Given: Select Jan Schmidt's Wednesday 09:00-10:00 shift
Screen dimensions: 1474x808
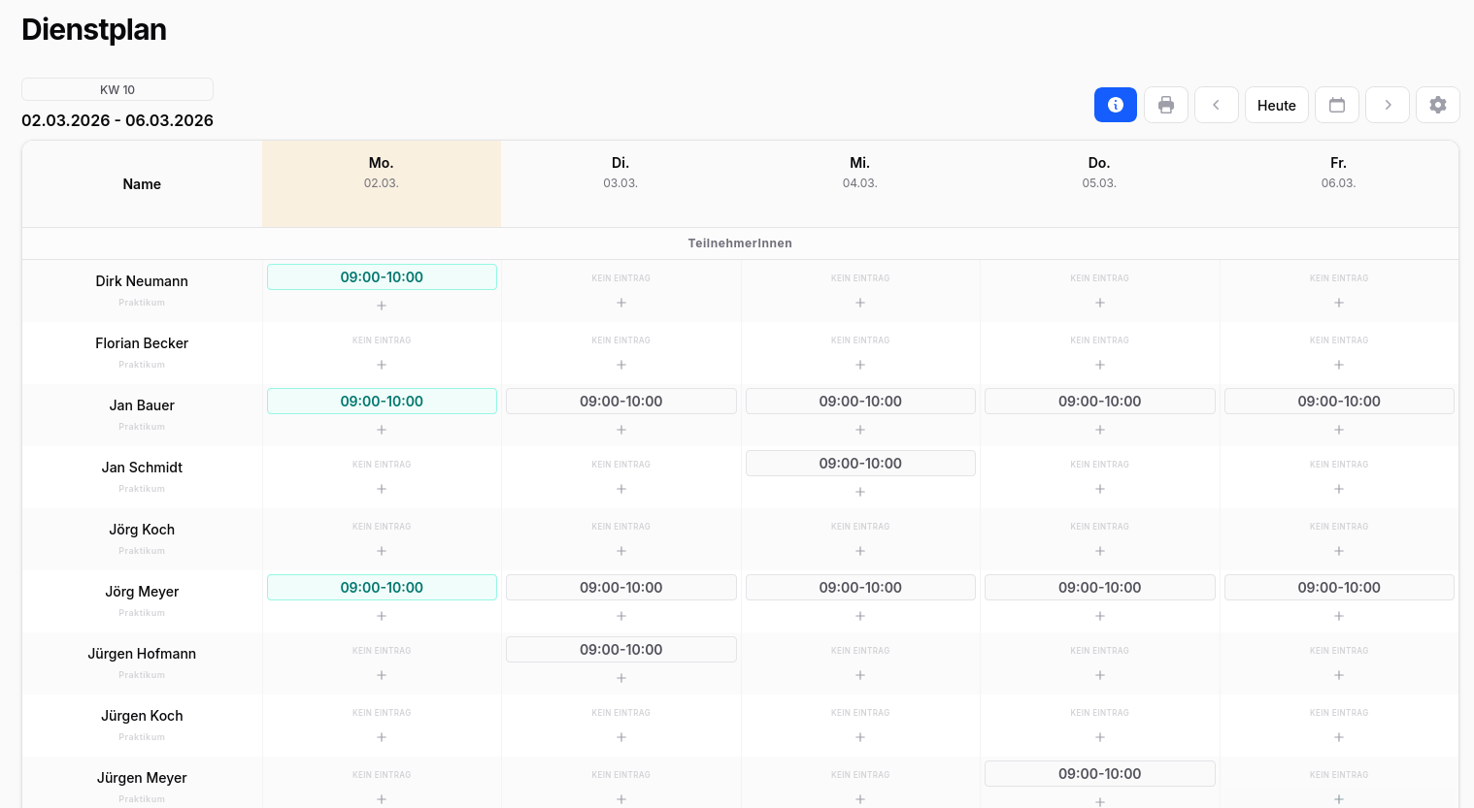Looking at the screenshot, I should point(859,464).
